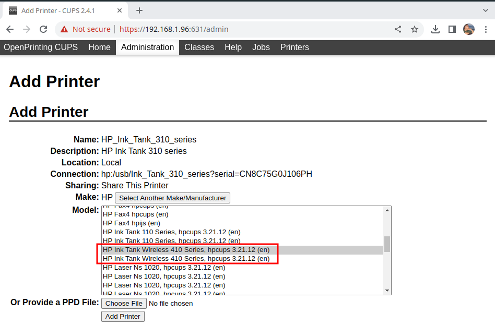Click Select Another Make/Manufacturer
This screenshot has width=495, height=325.
[x=172, y=198]
